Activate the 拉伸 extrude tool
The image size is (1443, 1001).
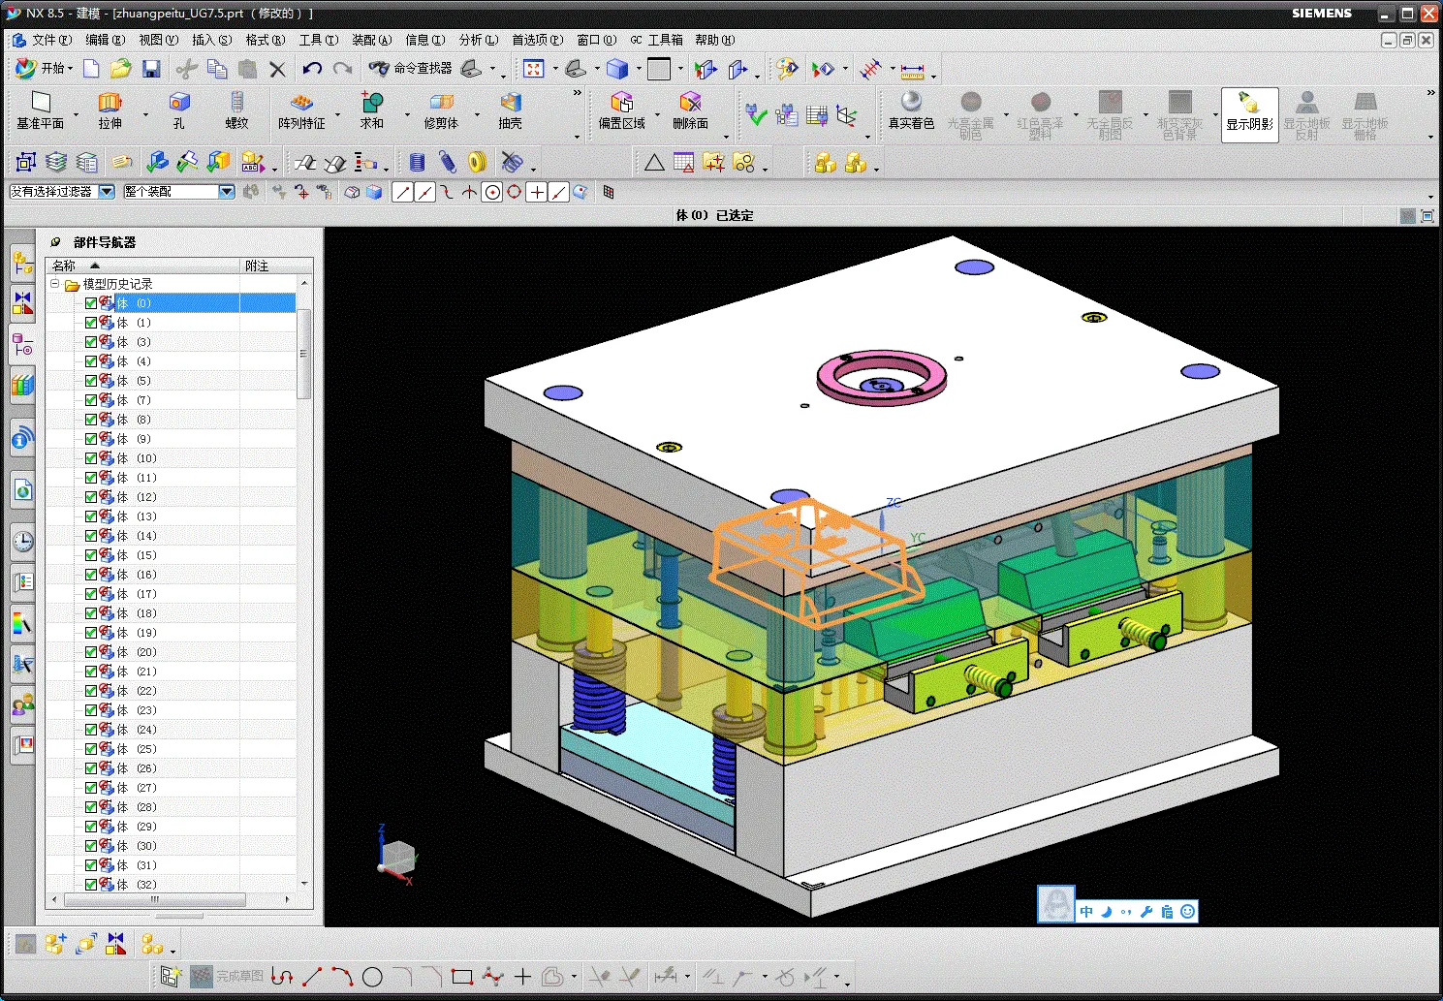point(110,111)
